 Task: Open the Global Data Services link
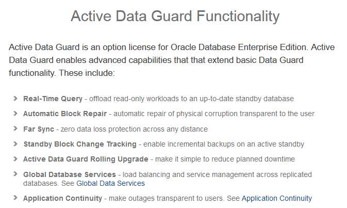pyautogui.click(x=110, y=183)
